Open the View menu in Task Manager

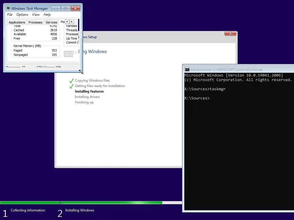[36, 15]
